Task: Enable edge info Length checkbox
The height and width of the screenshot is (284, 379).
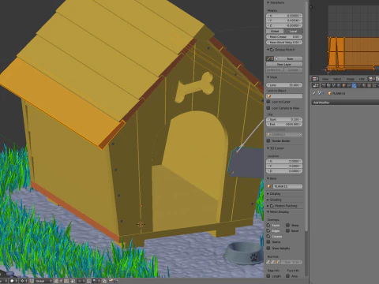Action: click(268, 276)
